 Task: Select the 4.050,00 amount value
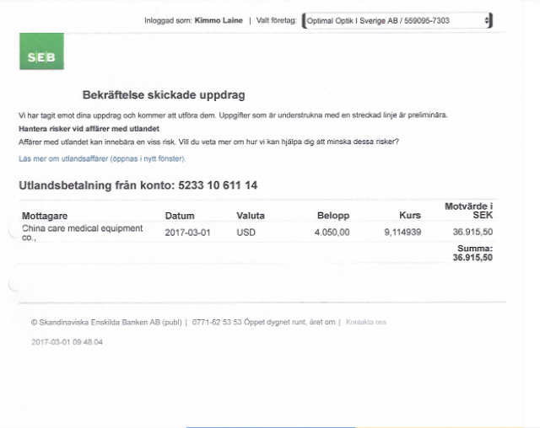pos(332,233)
